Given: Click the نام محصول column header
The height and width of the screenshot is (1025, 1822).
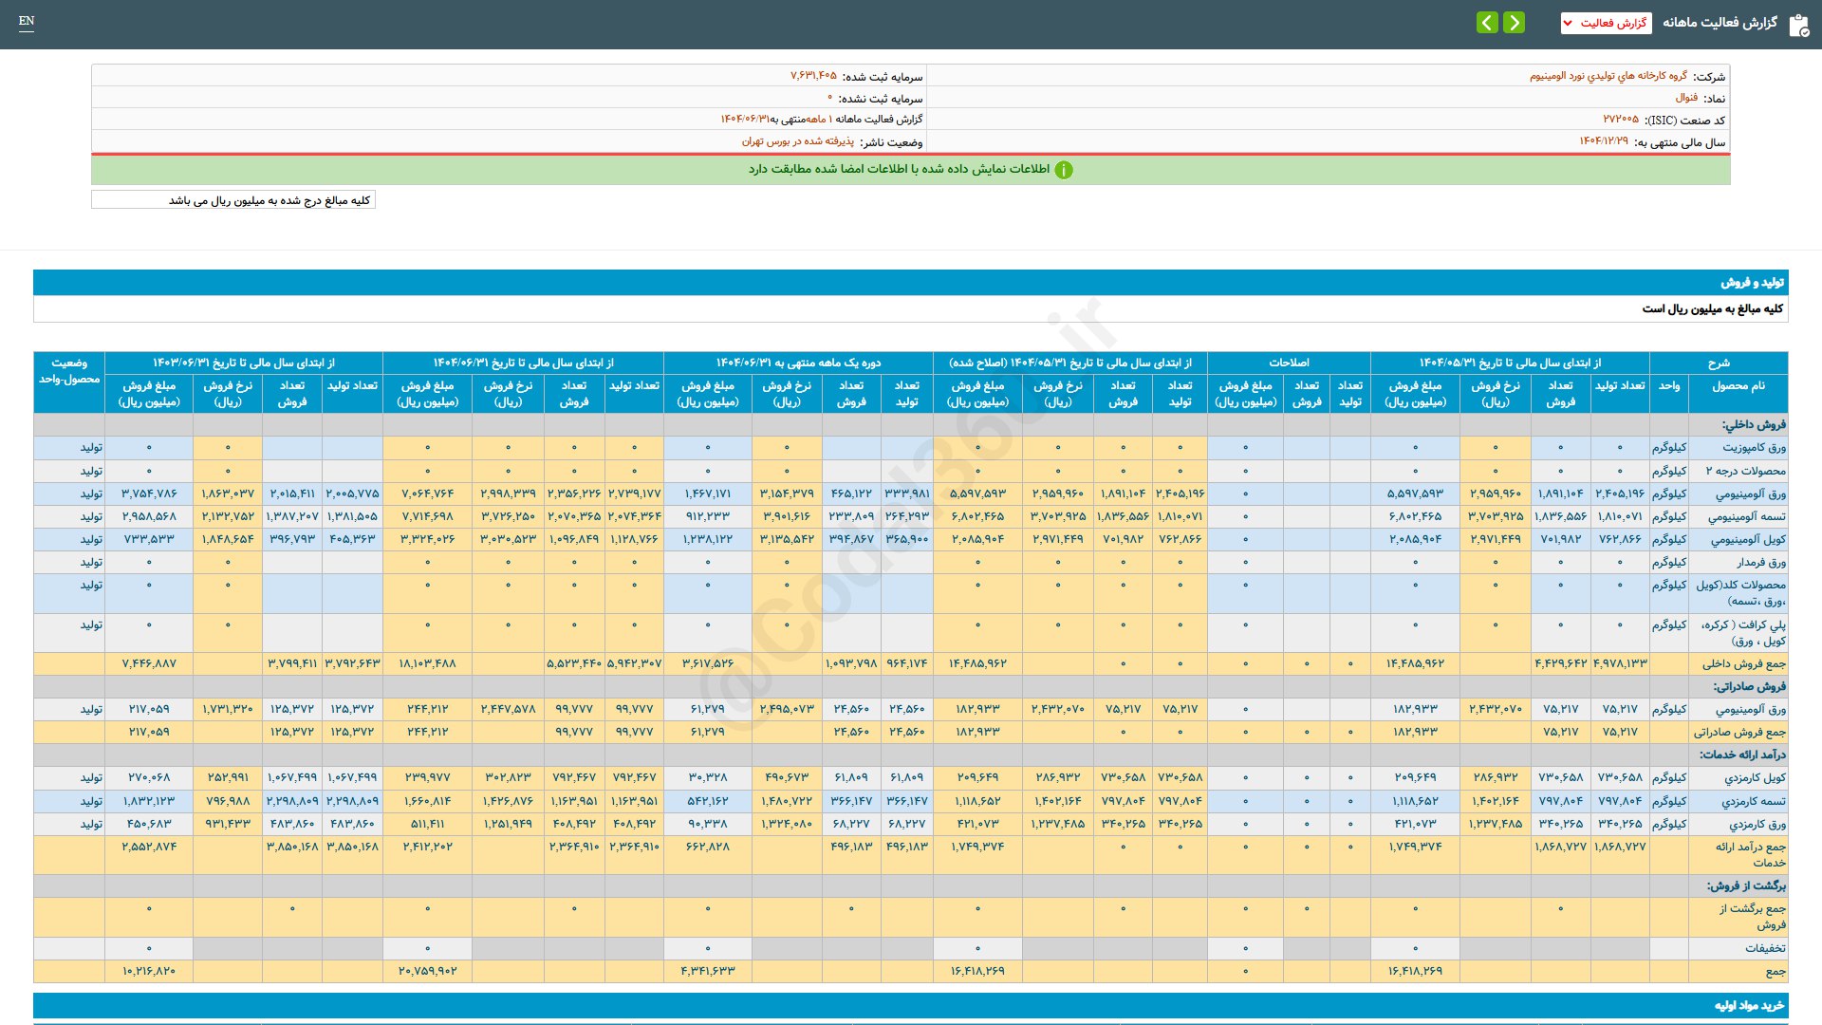Looking at the screenshot, I should click(x=1738, y=386).
